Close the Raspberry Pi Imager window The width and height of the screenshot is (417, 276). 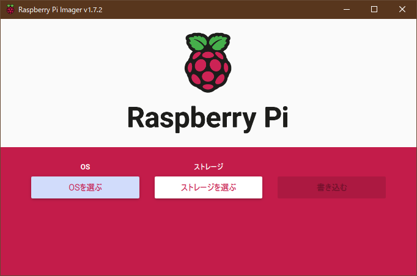tap(402, 9)
